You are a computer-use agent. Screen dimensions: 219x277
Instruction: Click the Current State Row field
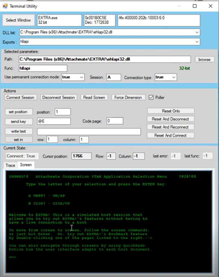point(111,156)
